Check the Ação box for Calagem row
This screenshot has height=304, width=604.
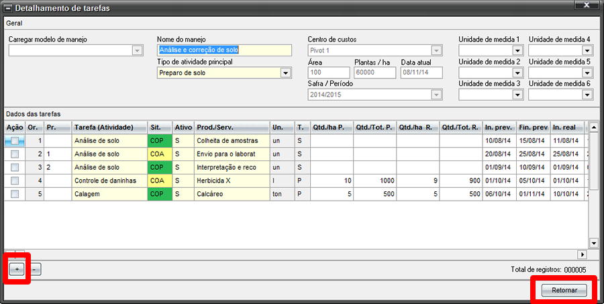click(x=15, y=194)
